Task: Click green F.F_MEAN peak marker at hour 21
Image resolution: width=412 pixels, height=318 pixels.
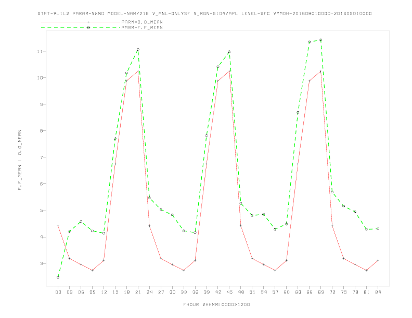Action: pos(138,49)
